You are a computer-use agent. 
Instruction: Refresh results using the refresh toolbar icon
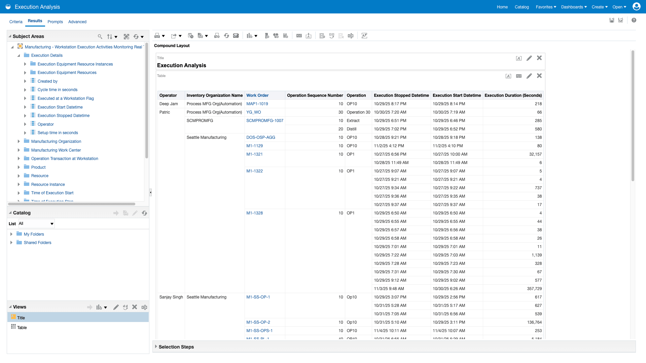[x=226, y=36]
